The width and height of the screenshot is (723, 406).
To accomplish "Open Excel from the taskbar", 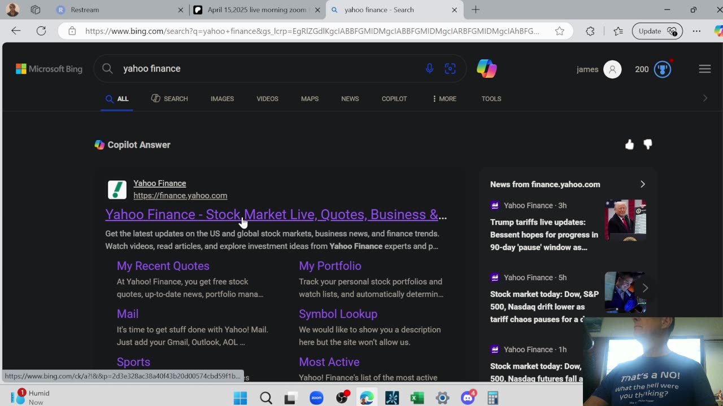I will 417,398.
